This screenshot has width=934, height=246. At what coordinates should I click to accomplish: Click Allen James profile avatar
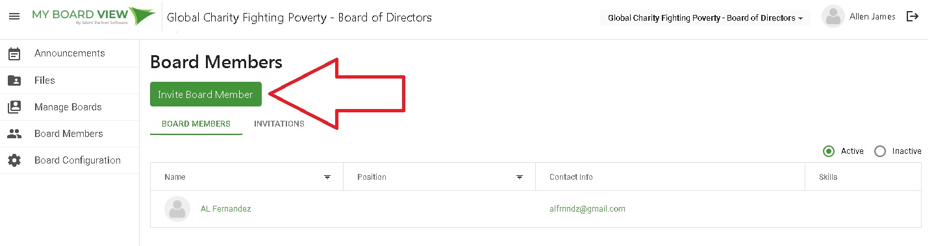pos(833,17)
